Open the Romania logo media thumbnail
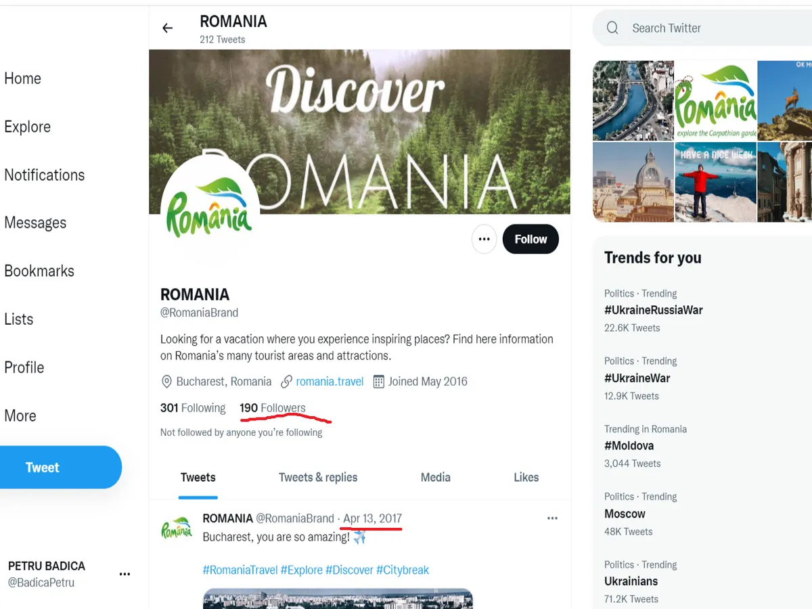This screenshot has width=812, height=609. (x=716, y=100)
